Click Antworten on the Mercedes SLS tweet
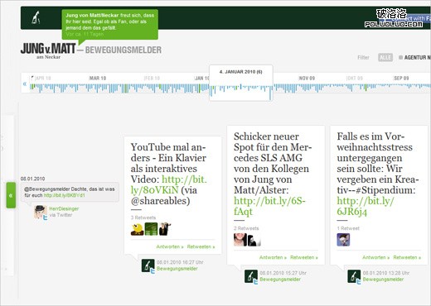 (273, 257)
